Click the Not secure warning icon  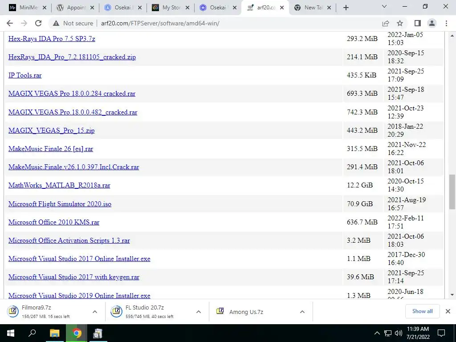[56, 23]
